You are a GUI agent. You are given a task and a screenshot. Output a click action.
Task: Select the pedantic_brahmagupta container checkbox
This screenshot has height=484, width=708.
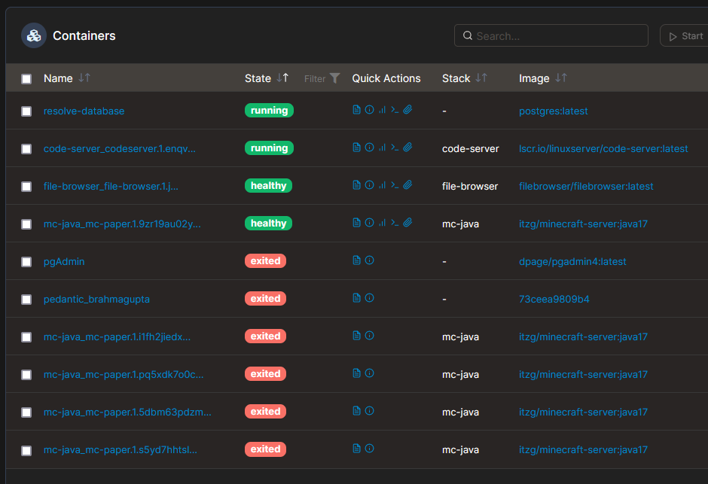tap(26, 298)
